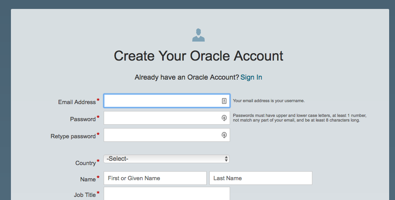
Task: Focus the Last Name input field
Action: point(260,178)
